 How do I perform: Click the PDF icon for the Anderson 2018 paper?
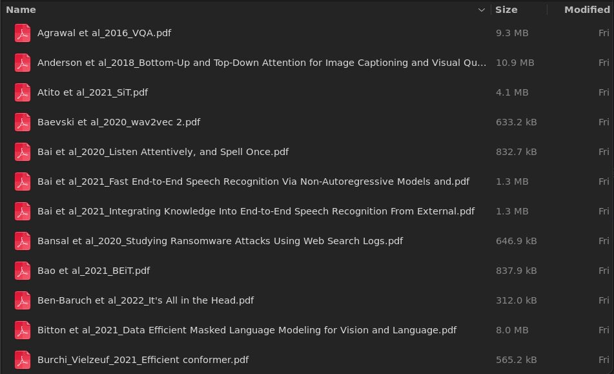(x=23, y=63)
